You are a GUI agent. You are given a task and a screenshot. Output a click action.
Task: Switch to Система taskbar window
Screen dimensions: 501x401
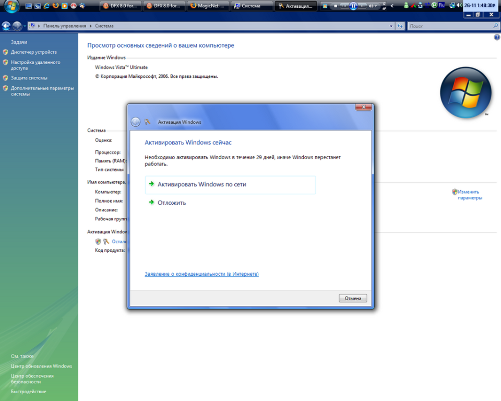(x=251, y=6)
